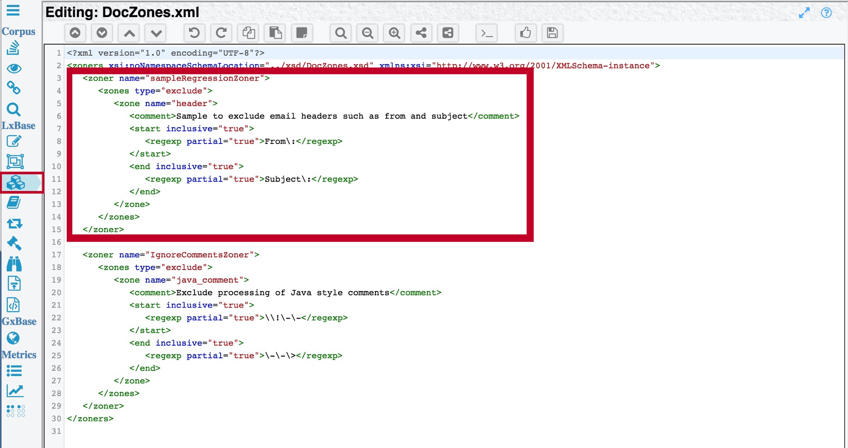Open the console with the terminal icon
This screenshot has width=848, height=448.
tap(487, 33)
